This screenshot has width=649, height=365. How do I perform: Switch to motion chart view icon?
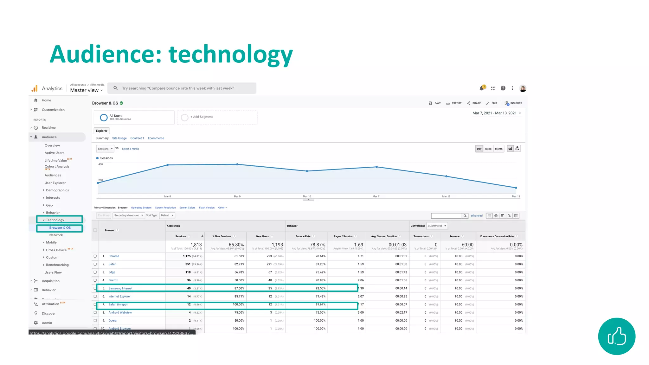click(517, 148)
